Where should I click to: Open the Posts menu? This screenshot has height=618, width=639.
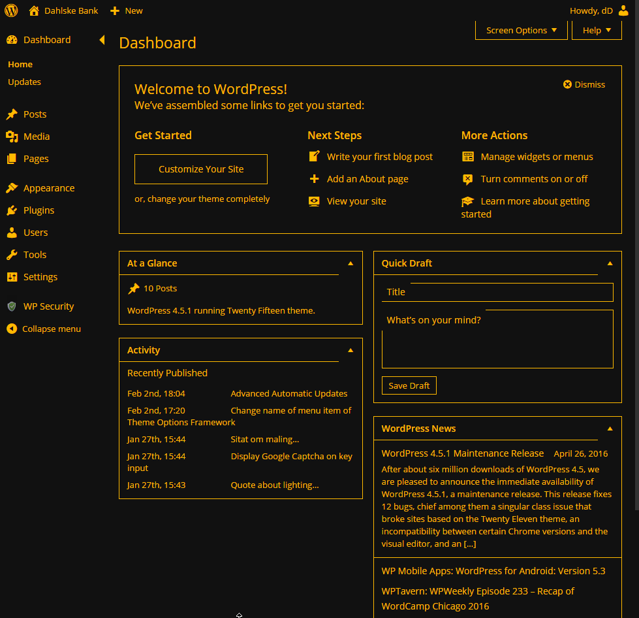(x=35, y=114)
